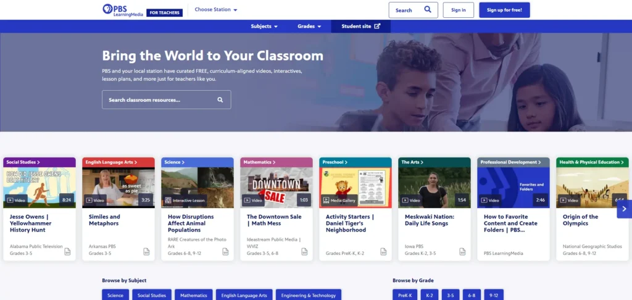This screenshot has height=300, width=632.
Task: Click the external link icon next to Student site
Action: pyautogui.click(x=377, y=26)
